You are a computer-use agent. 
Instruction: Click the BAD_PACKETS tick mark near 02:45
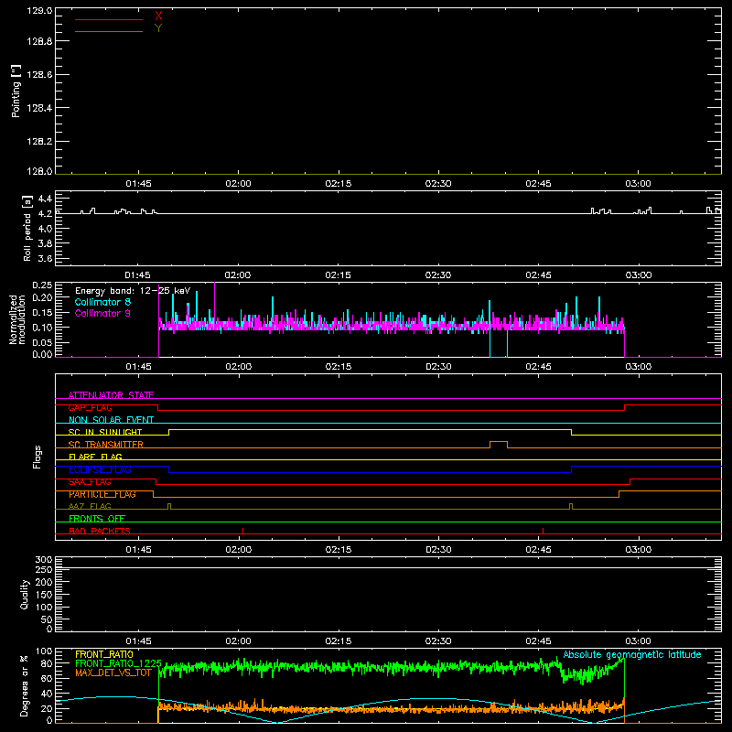543,531
